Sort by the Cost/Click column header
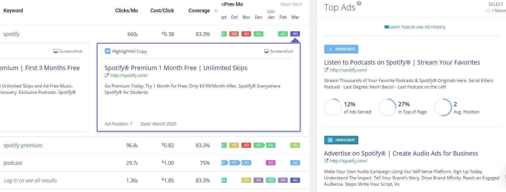Viewport: 506px width, 192px height. (162, 11)
